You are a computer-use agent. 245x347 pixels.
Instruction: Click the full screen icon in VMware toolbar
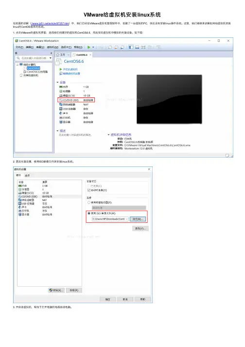(x=143, y=47)
